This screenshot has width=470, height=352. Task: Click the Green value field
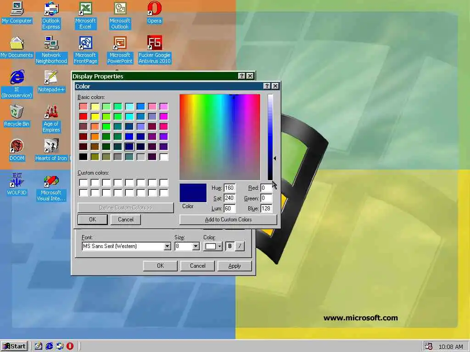[266, 198]
